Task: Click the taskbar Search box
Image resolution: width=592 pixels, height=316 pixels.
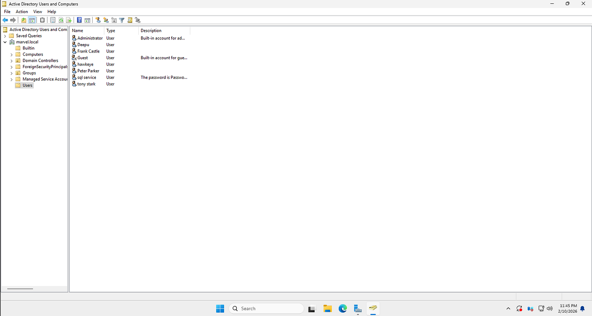Action: 266,308
